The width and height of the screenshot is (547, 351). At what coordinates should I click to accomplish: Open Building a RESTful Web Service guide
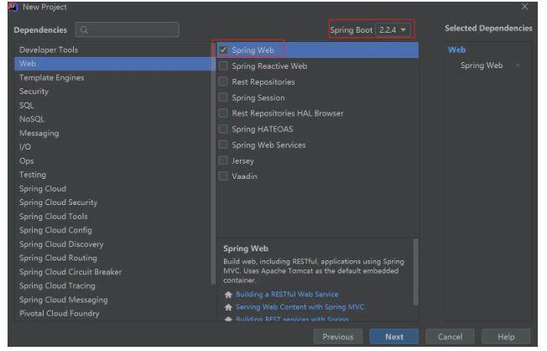(287, 295)
